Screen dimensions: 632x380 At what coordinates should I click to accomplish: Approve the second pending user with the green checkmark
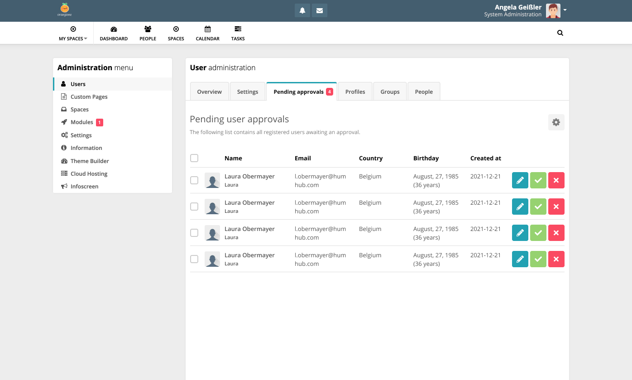(538, 206)
